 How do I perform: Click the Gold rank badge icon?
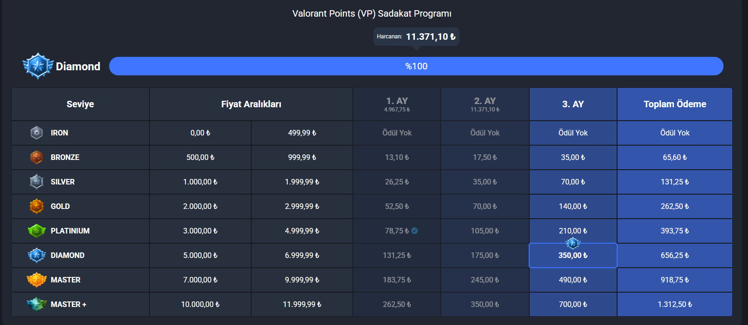(37, 206)
